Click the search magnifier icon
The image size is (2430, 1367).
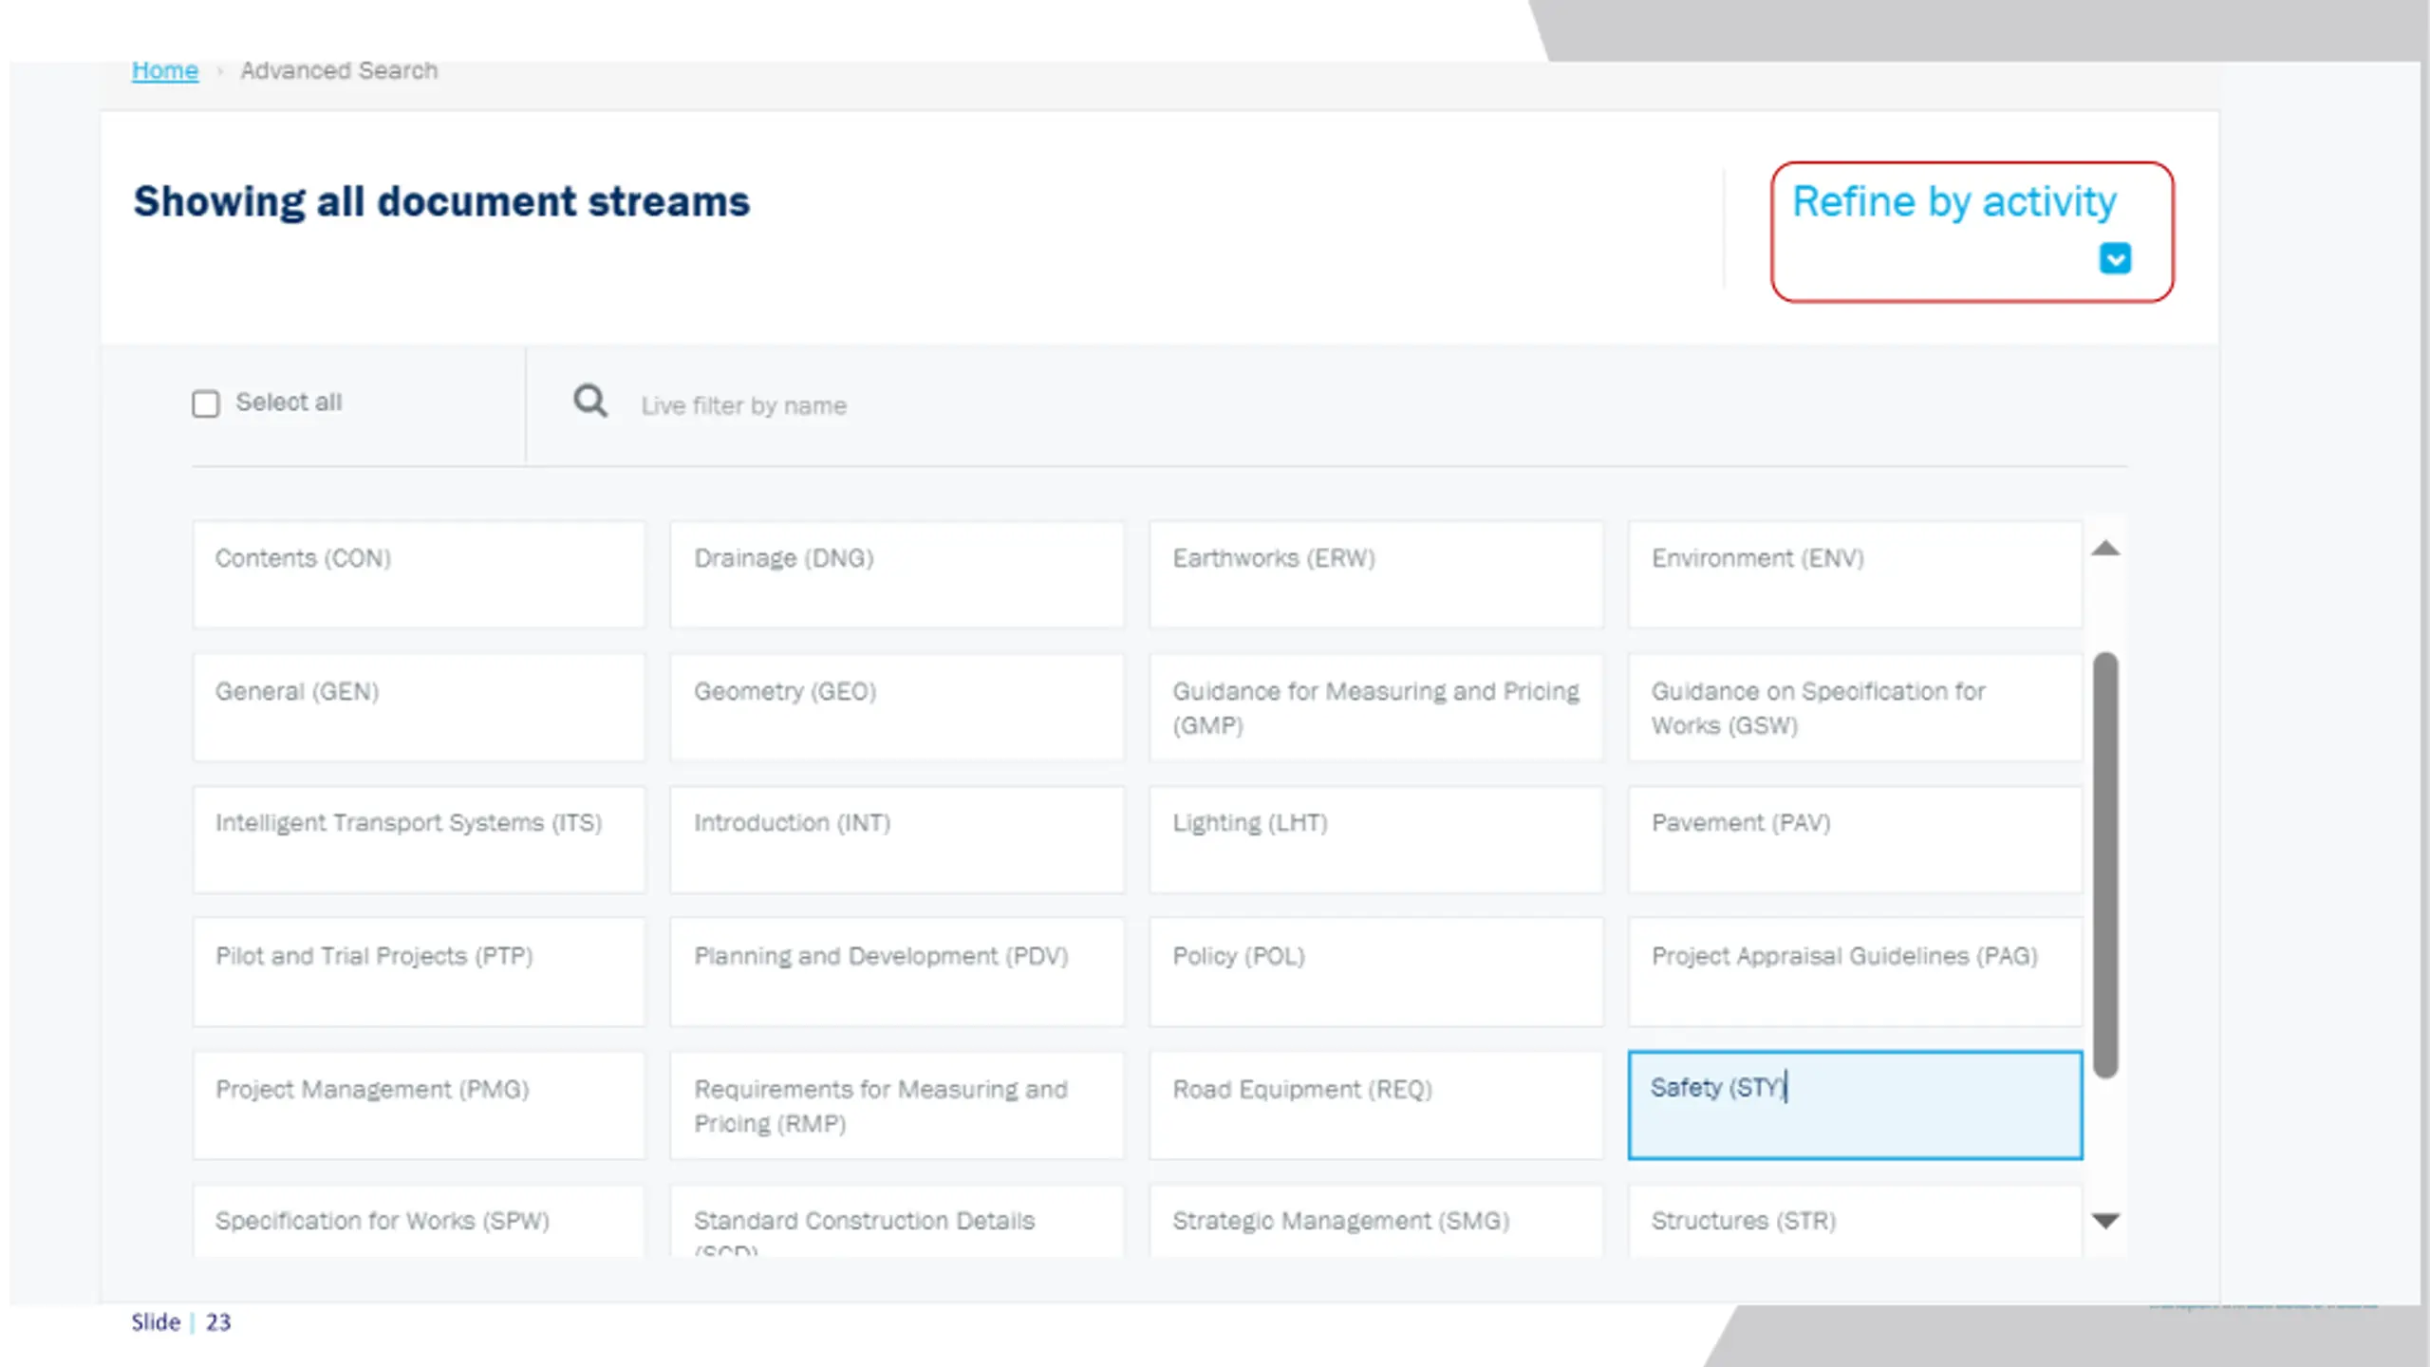click(x=590, y=402)
